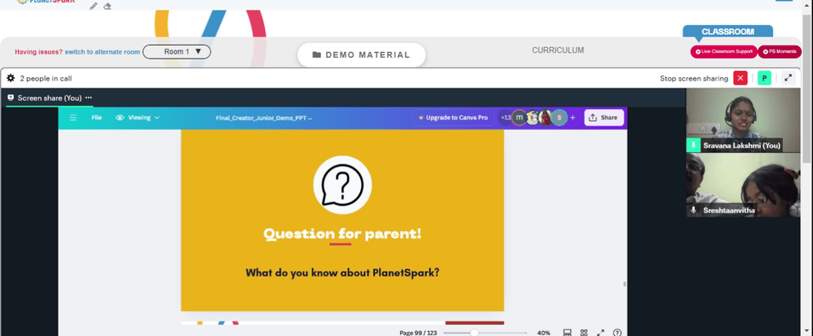Click the question mark speech bubble graphic
The width and height of the screenshot is (813, 336).
[x=342, y=185]
